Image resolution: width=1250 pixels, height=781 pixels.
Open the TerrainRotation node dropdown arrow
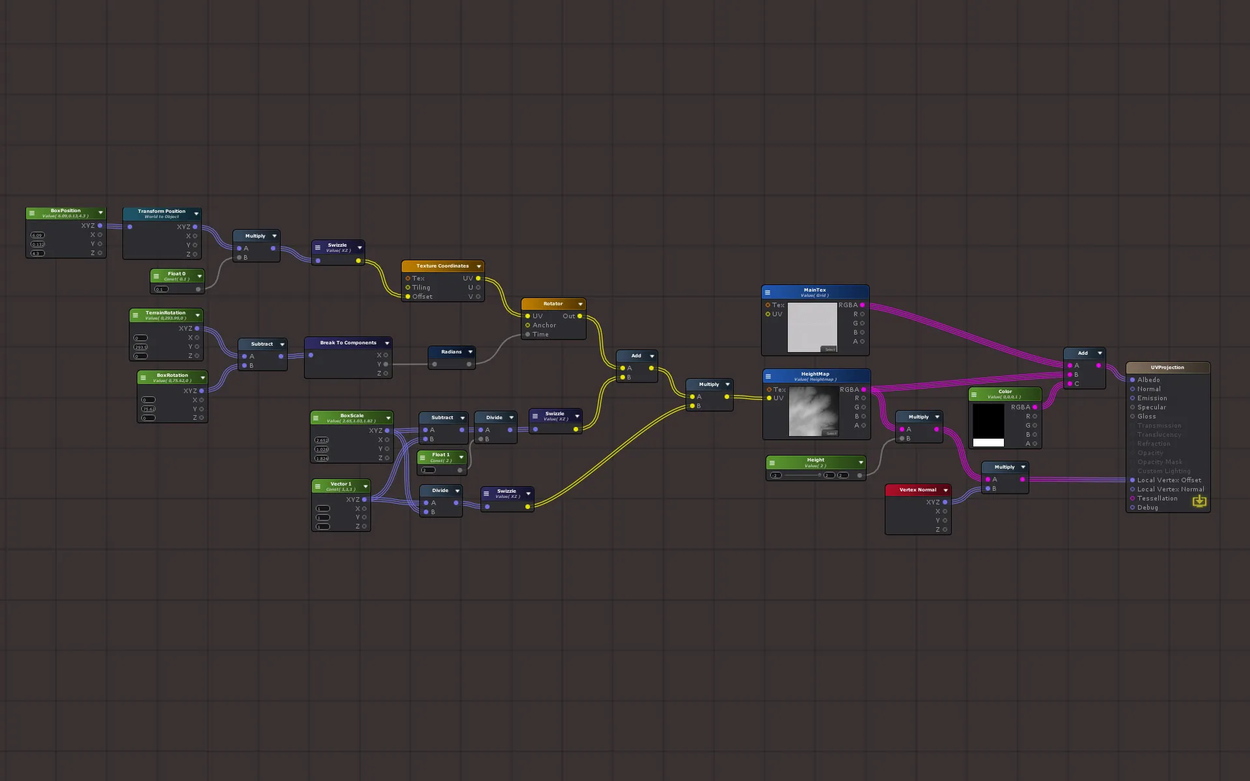198,315
